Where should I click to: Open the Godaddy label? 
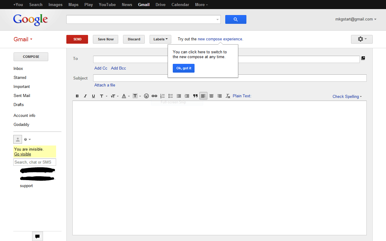point(21,125)
